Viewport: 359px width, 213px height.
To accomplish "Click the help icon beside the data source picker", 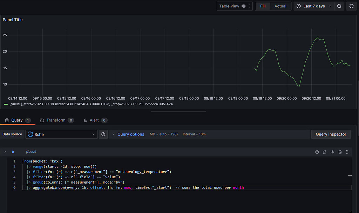I will point(103,134).
